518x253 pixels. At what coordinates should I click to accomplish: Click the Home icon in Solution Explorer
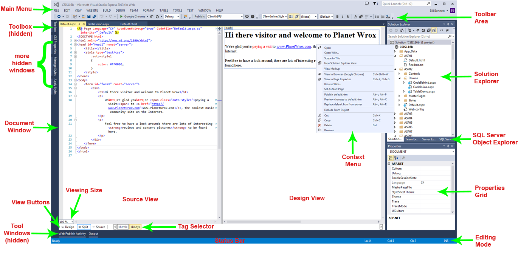click(402, 30)
